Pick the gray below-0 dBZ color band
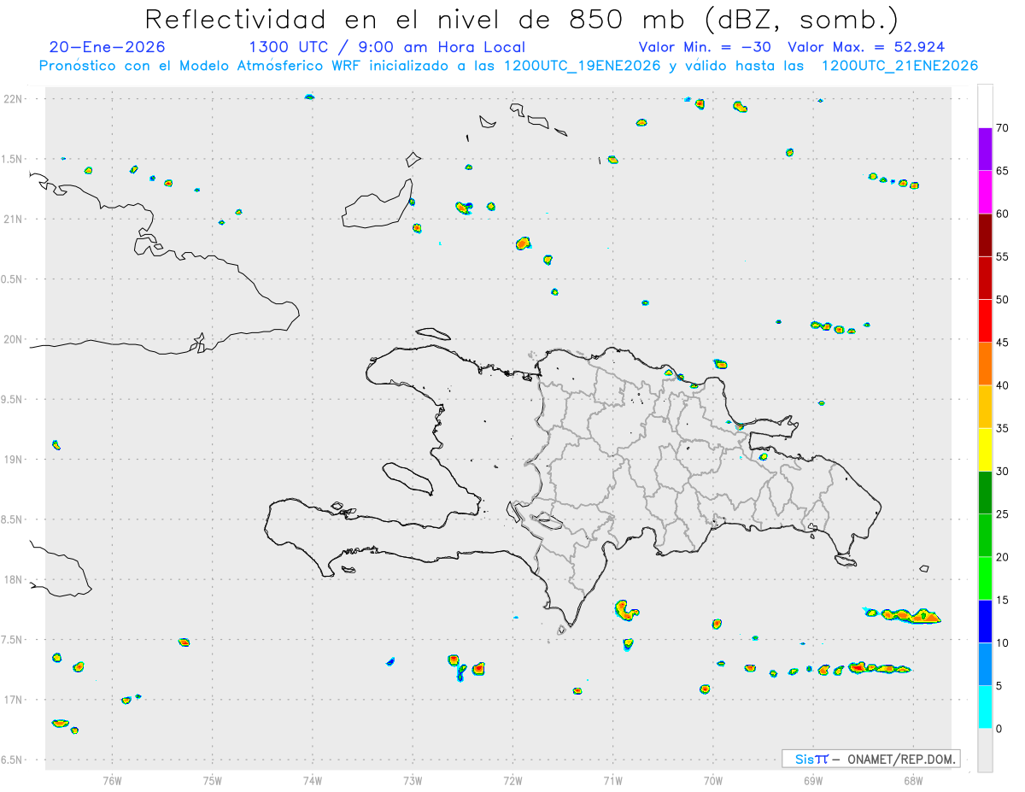Image resolution: width=1025 pixels, height=792 pixels. [985, 750]
